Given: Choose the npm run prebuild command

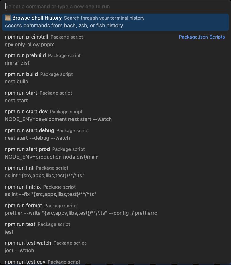Looking at the screenshot, I should pos(25,55).
